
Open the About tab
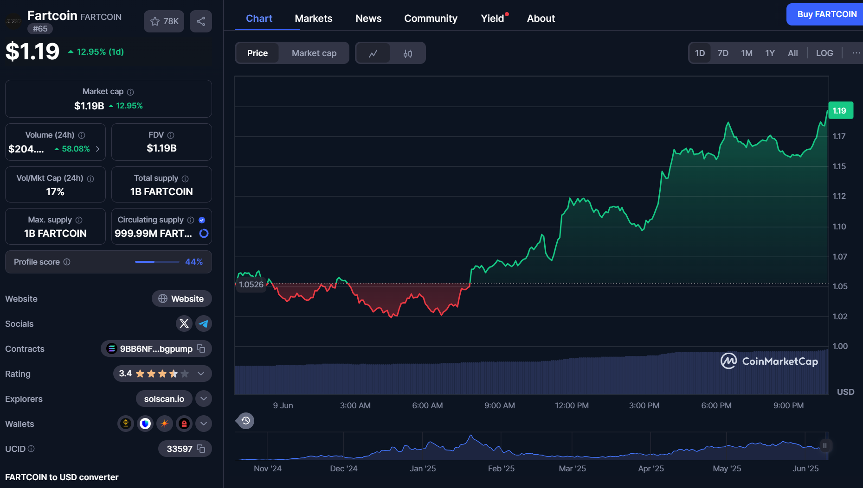[x=541, y=19]
